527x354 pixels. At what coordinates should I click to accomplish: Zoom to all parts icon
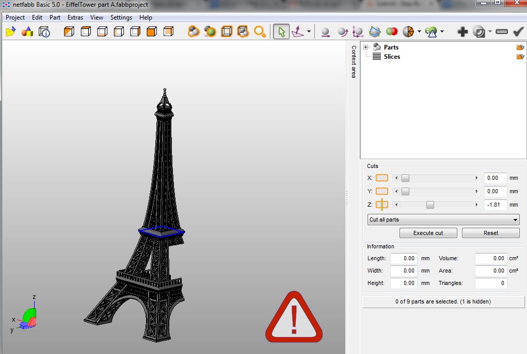[194, 32]
